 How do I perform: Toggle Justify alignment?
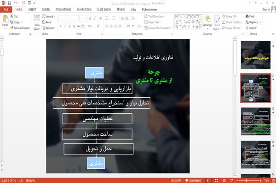pyautogui.click(x=120, y=26)
